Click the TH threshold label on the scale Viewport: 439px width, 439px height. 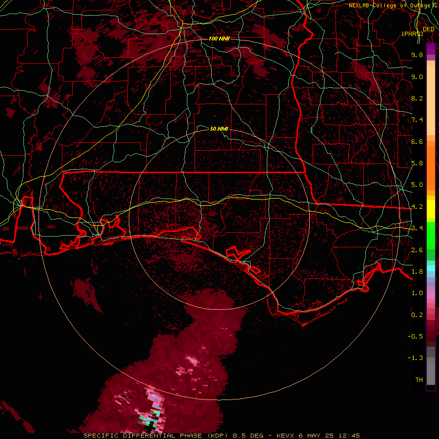419,380
